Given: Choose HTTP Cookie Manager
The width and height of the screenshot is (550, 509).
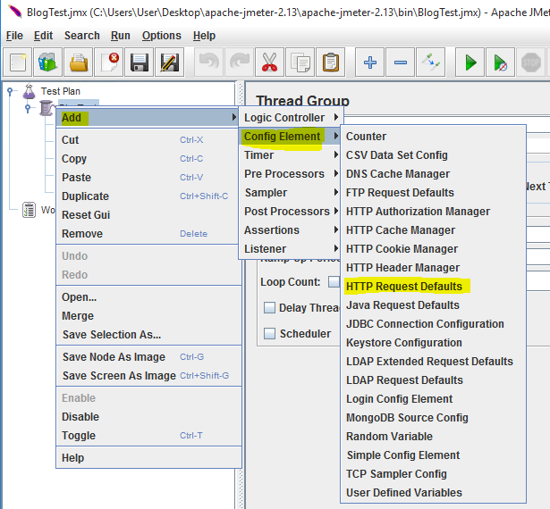Looking at the screenshot, I should (433, 249).
